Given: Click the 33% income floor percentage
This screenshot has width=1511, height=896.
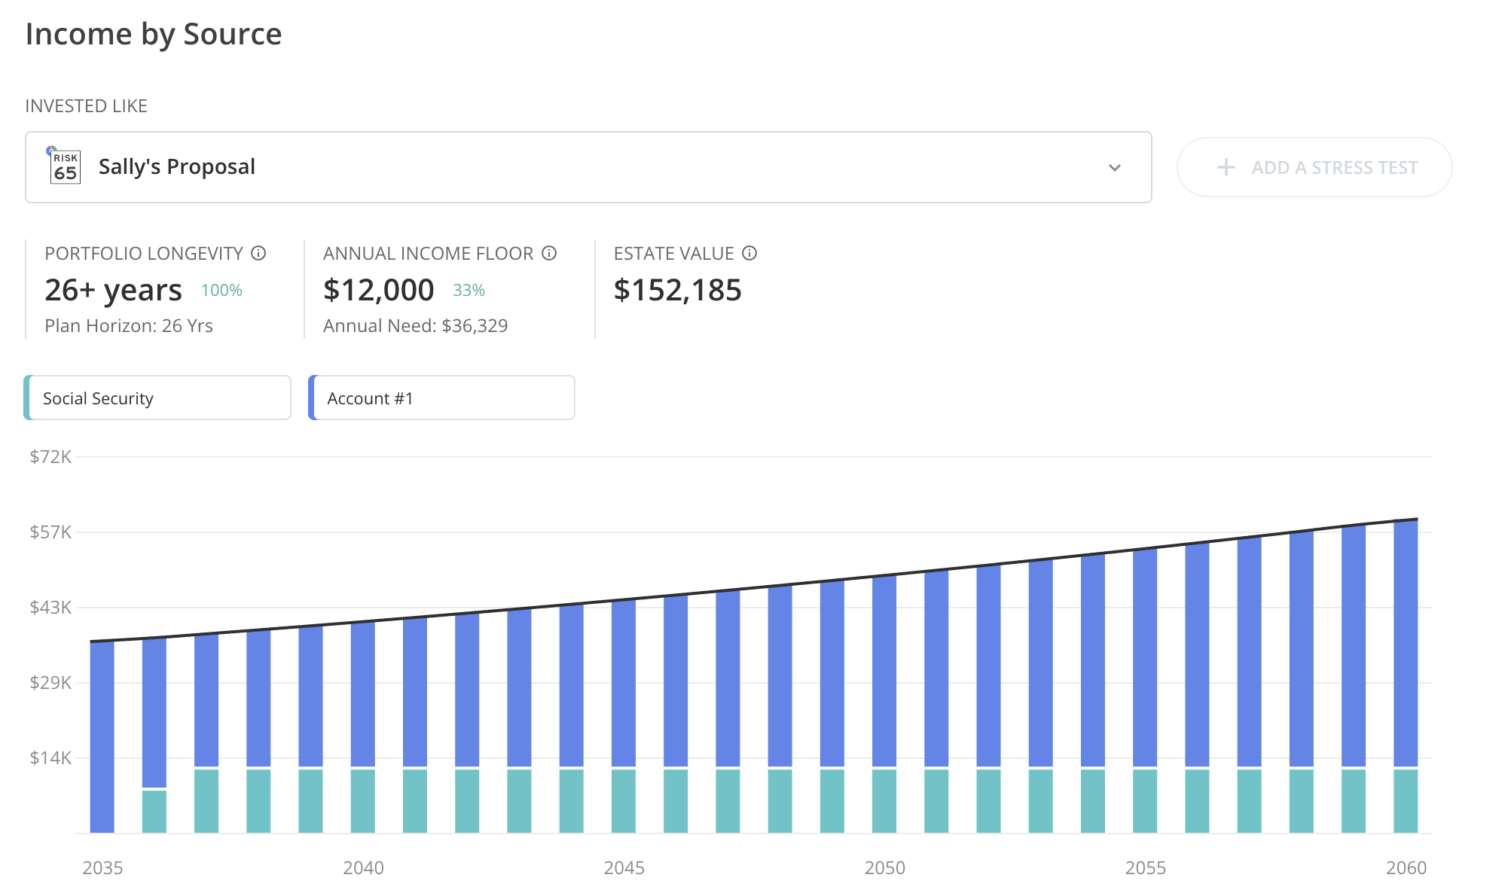Looking at the screenshot, I should click(x=469, y=291).
